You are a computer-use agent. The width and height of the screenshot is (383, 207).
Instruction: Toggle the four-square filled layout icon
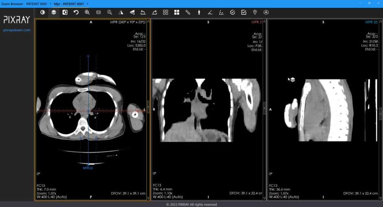tap(177, 12)
